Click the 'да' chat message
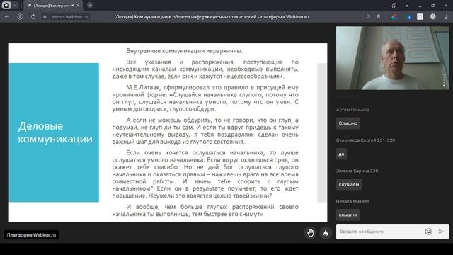This screenshot has width=453, height=255. tap(341, 154)
